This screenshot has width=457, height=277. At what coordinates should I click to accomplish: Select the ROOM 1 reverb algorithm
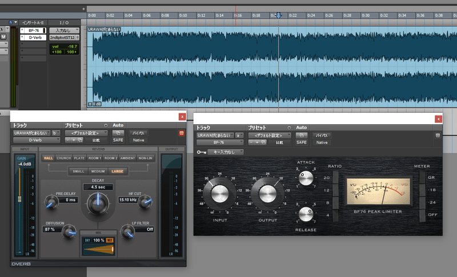point(95,158)
